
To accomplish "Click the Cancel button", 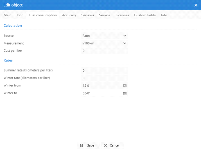I will 112,145.
